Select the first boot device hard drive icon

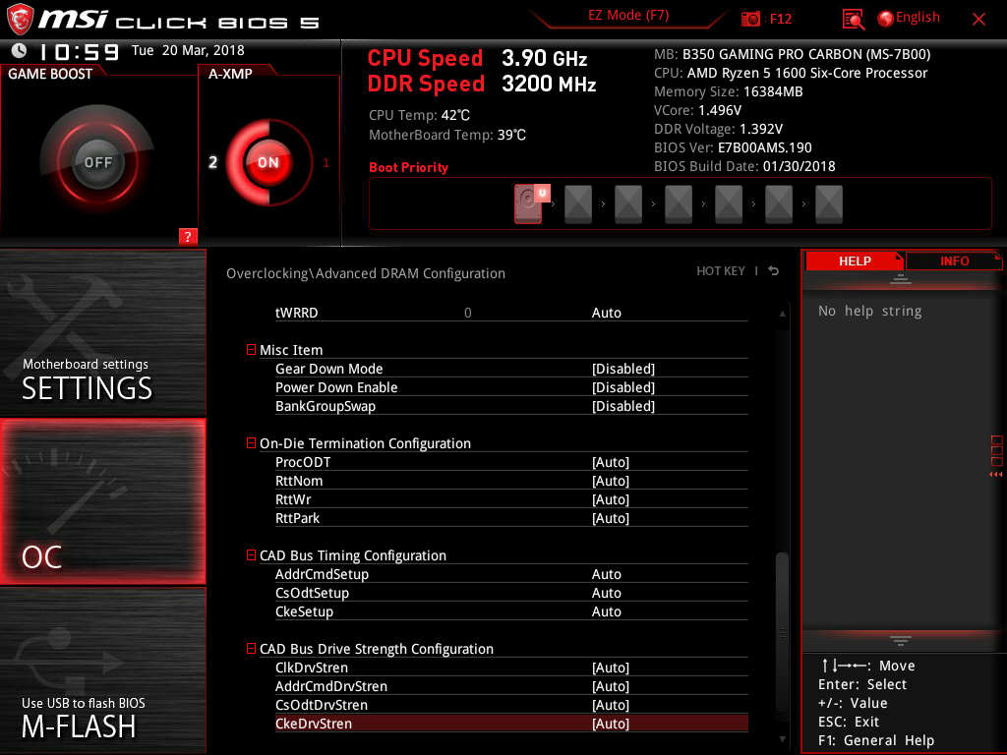528,204
